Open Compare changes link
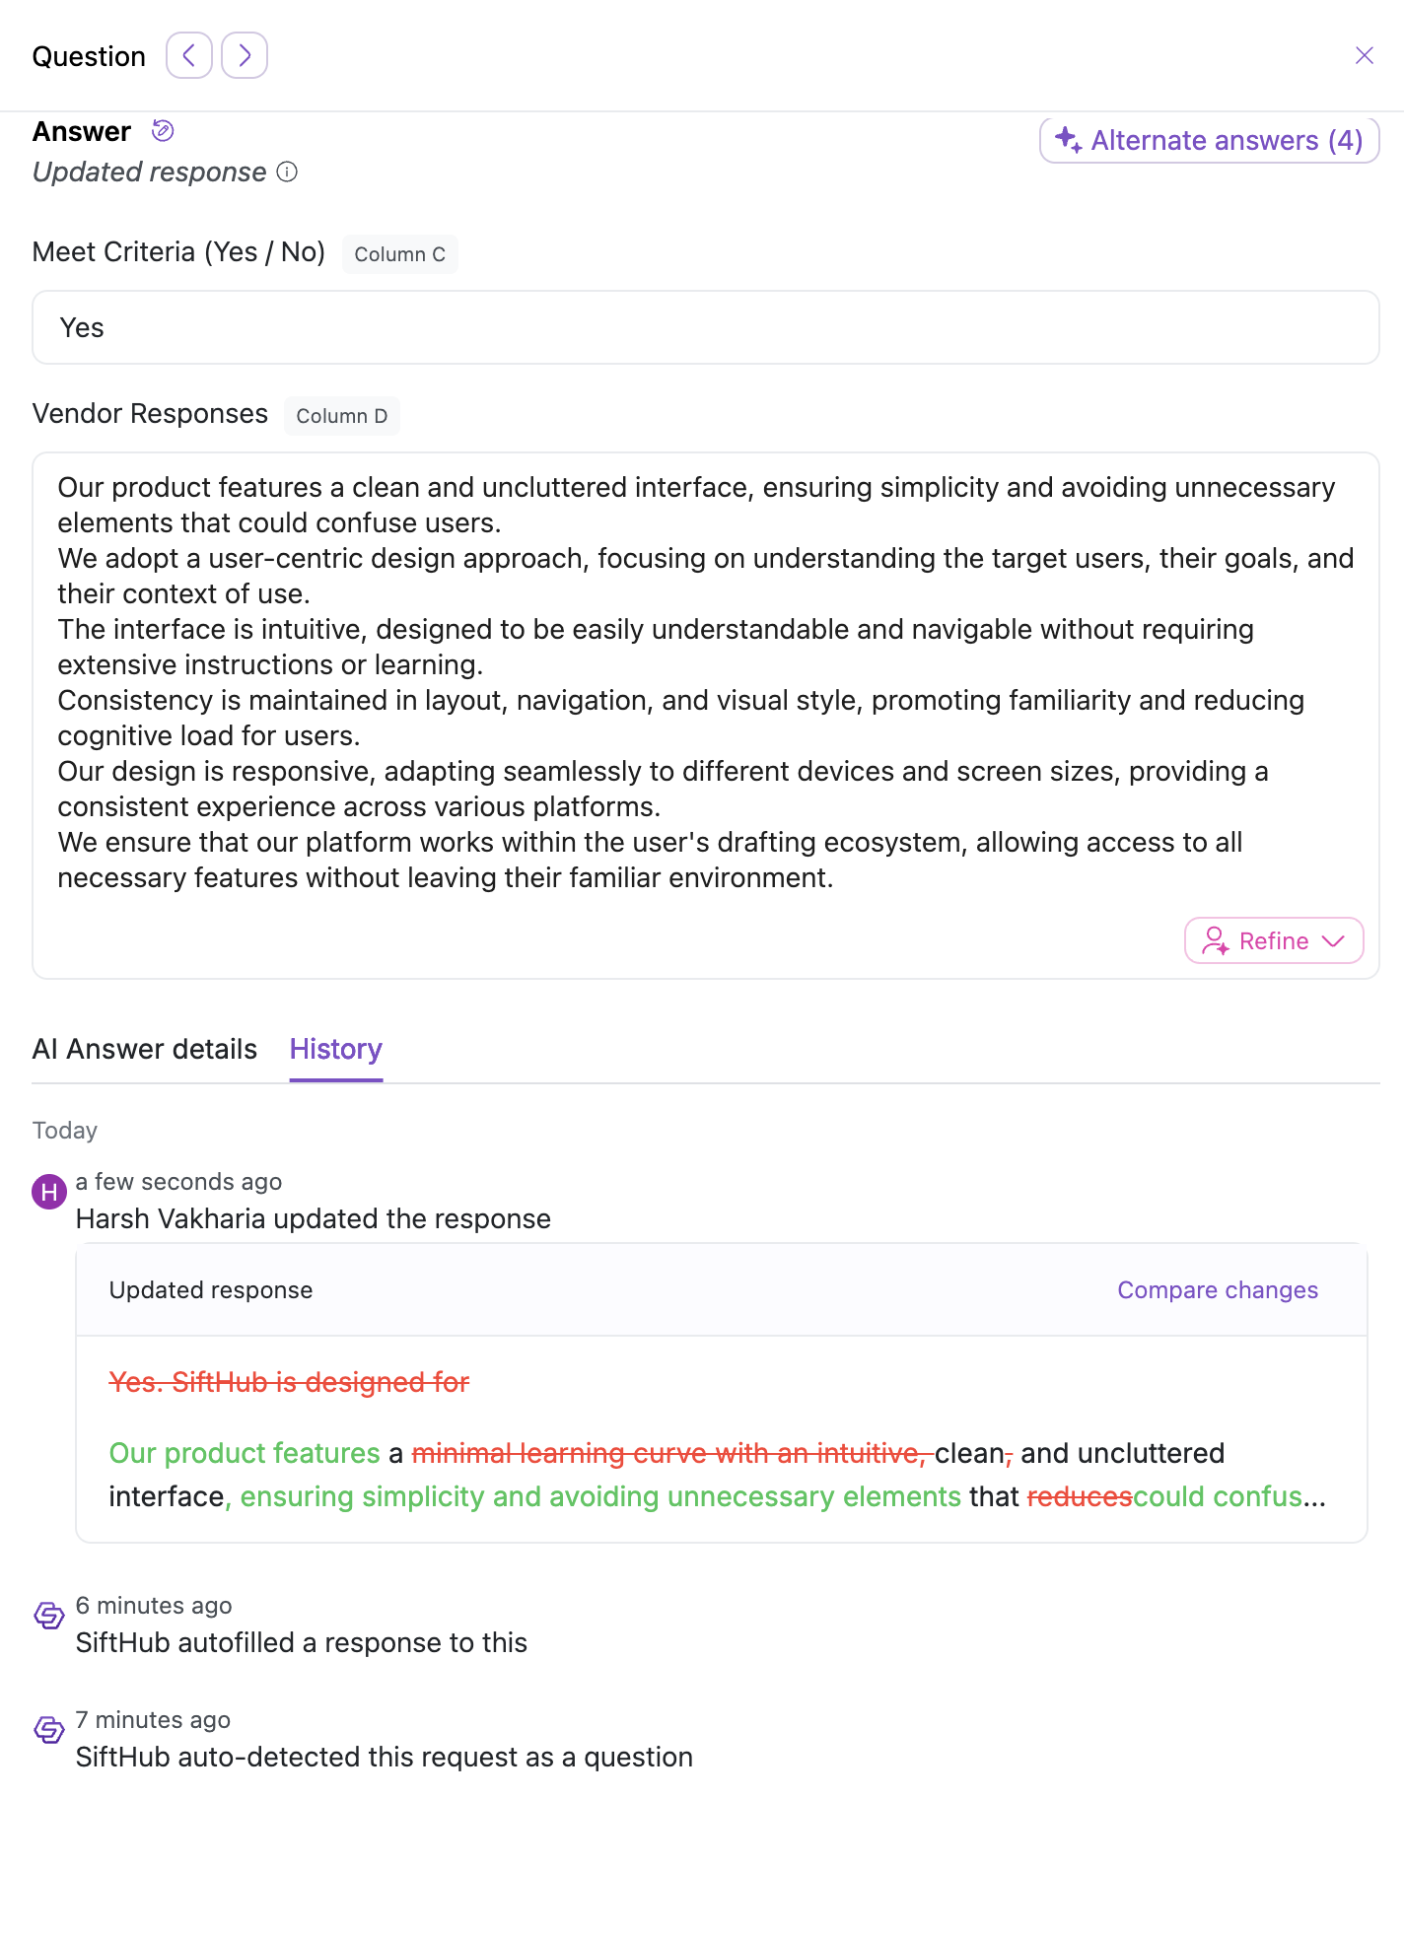Image resolution: width=1404 pixels, height=1936 pixels. point(1218,1290)
